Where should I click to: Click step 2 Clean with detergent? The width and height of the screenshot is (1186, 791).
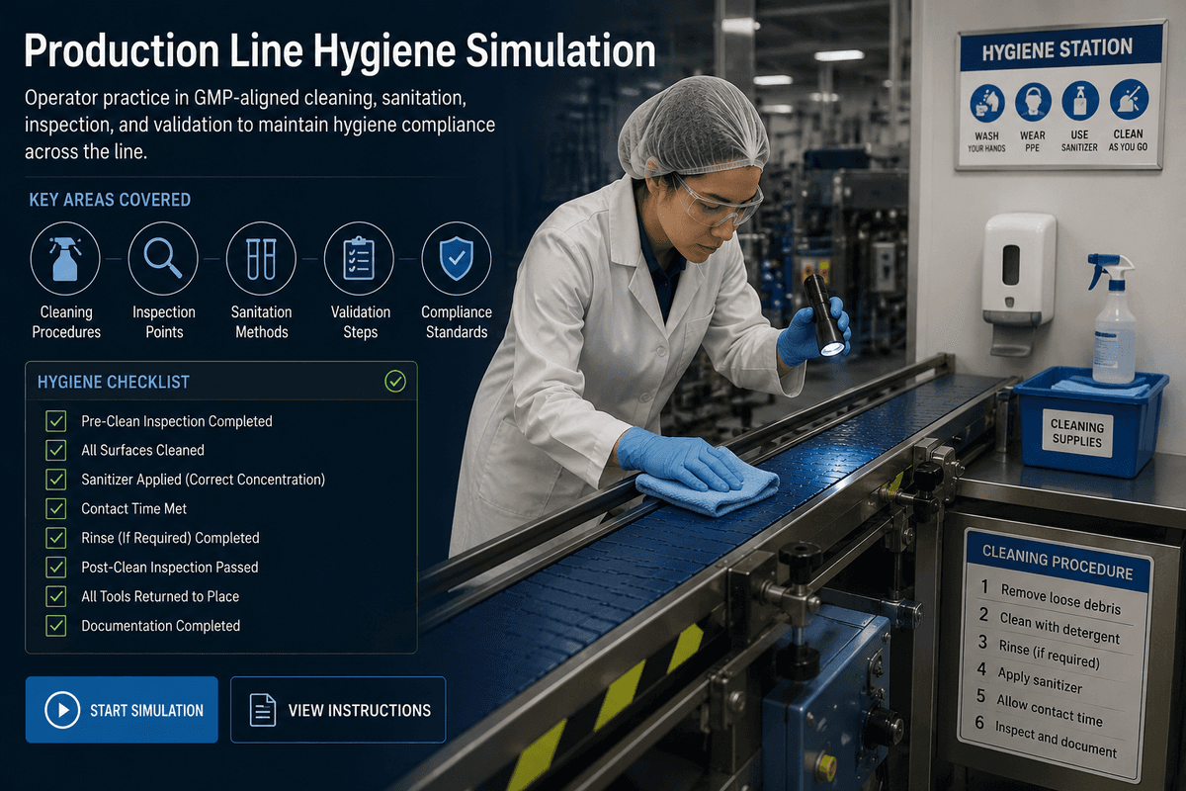pos(1048,626)
